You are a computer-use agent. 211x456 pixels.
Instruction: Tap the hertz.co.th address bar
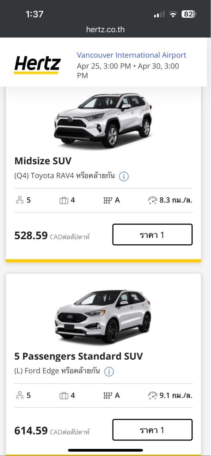[x=105, y=29]
